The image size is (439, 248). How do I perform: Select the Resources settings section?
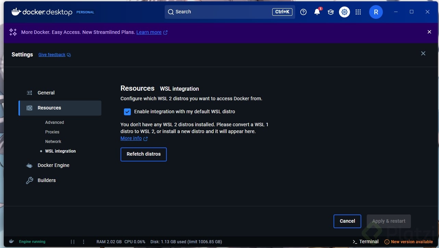[60, 108]
